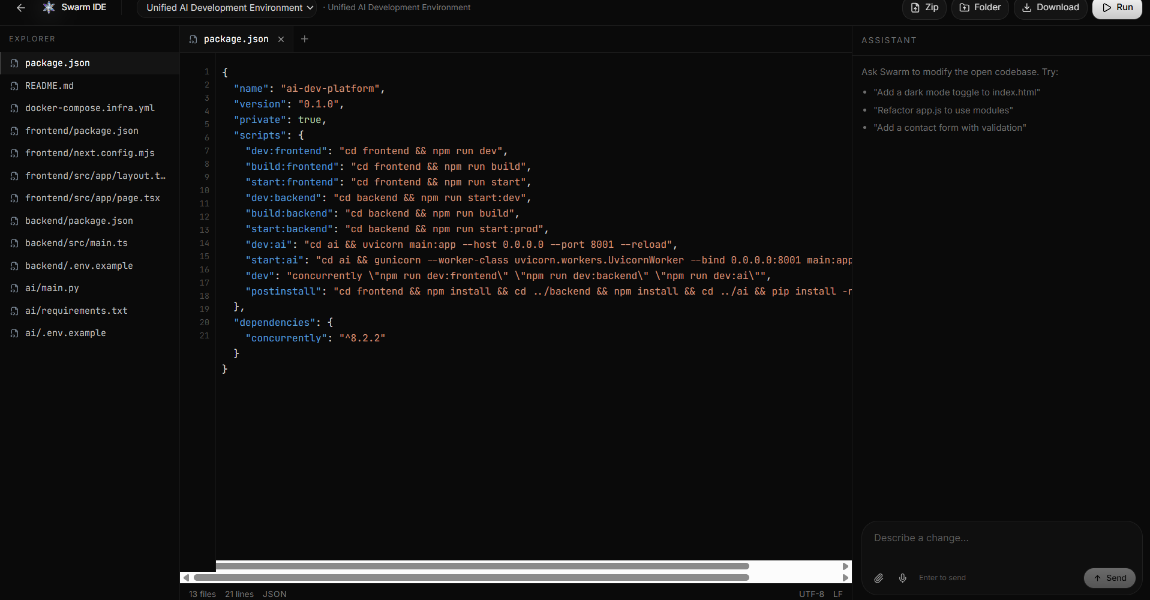Open package.json in the explorer
Viewport: 1150px width, 600px height.
coord(90,63)
